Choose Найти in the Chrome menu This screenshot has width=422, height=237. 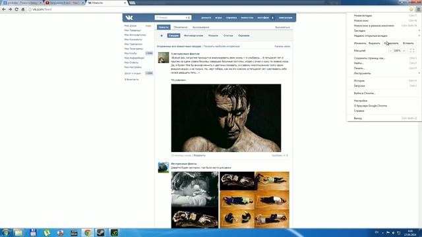click(x=384, y=63)
